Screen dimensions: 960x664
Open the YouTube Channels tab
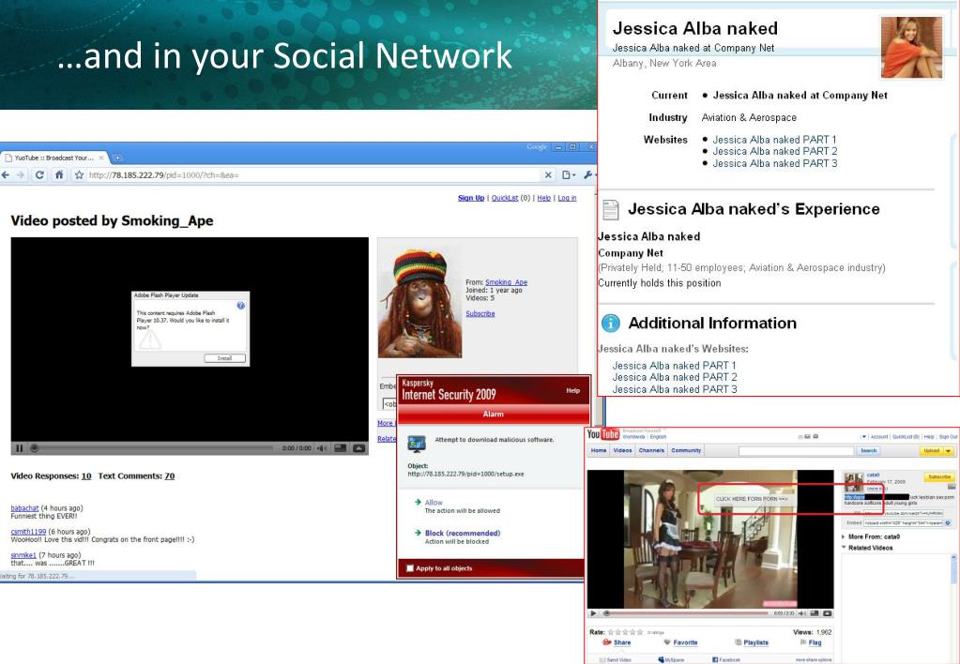(651, 450)
